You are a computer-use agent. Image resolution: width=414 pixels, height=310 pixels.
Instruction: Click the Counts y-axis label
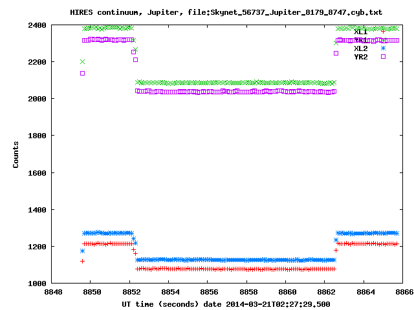[x=16, y=154]
